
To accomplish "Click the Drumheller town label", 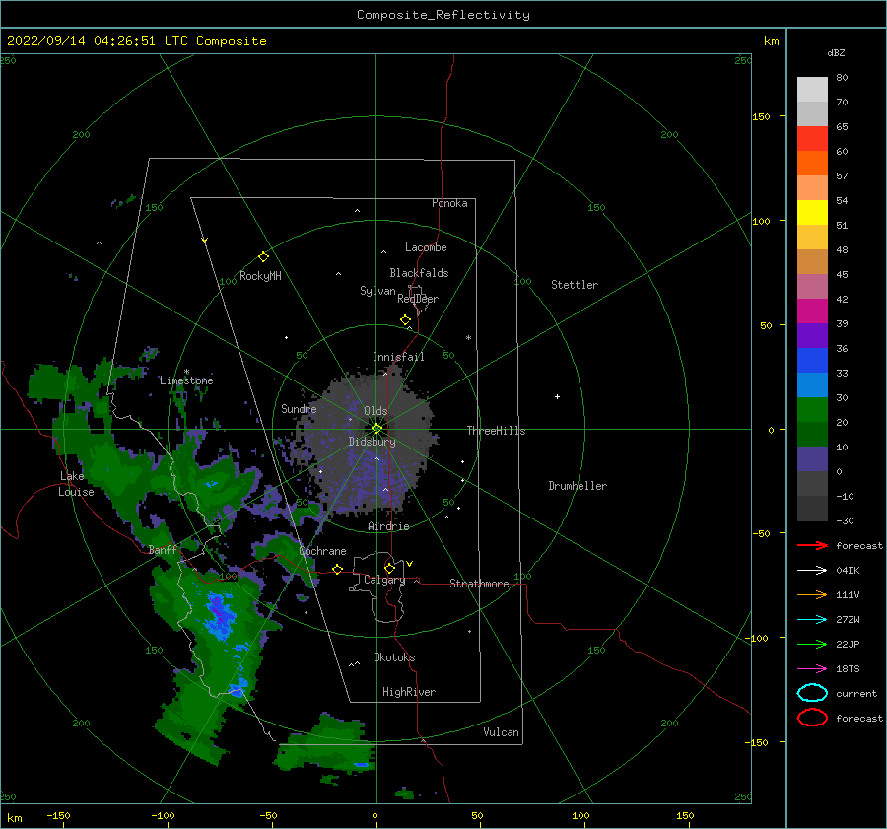I will [578, 486].
